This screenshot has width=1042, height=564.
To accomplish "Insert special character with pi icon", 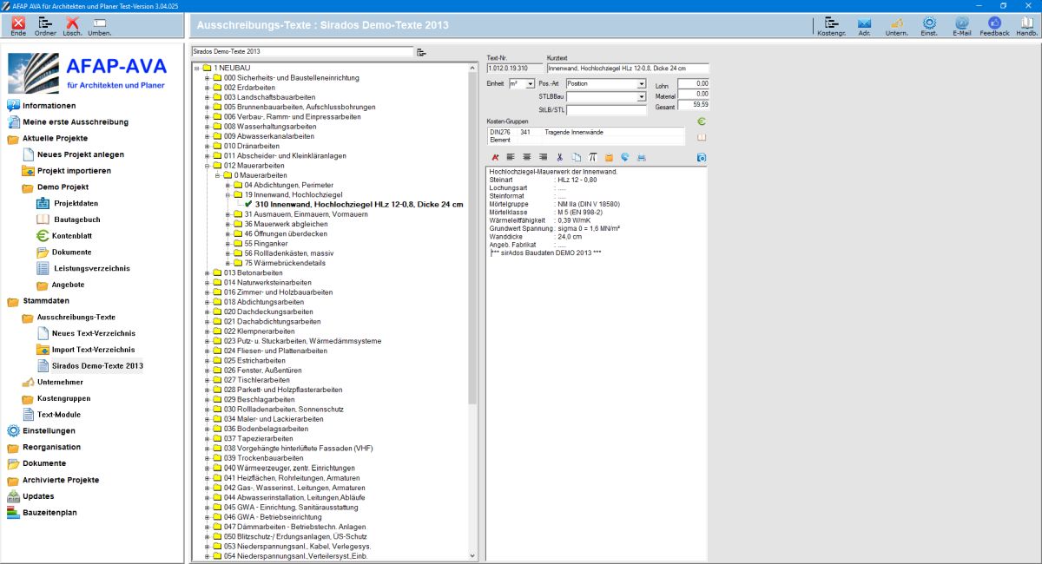I will click(592, 157).
